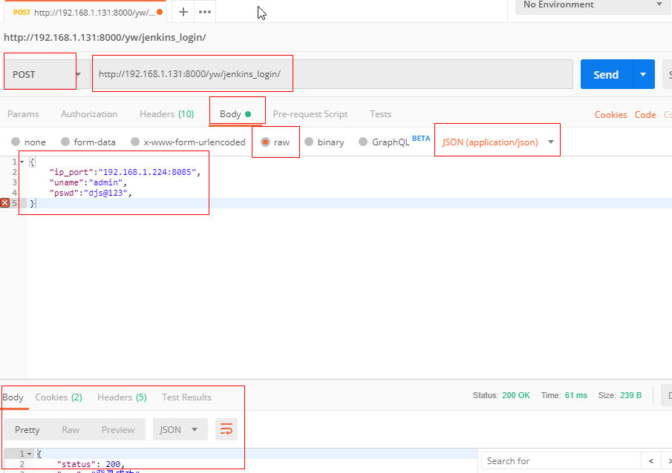The image size is (672, 473).
Task: Open the request Body tab
Action: [x=235, y=114]
